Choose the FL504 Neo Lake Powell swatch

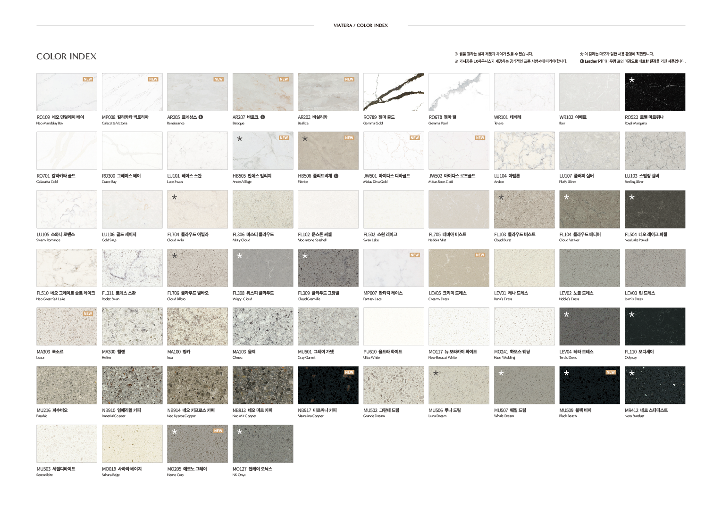coord(655,209)
